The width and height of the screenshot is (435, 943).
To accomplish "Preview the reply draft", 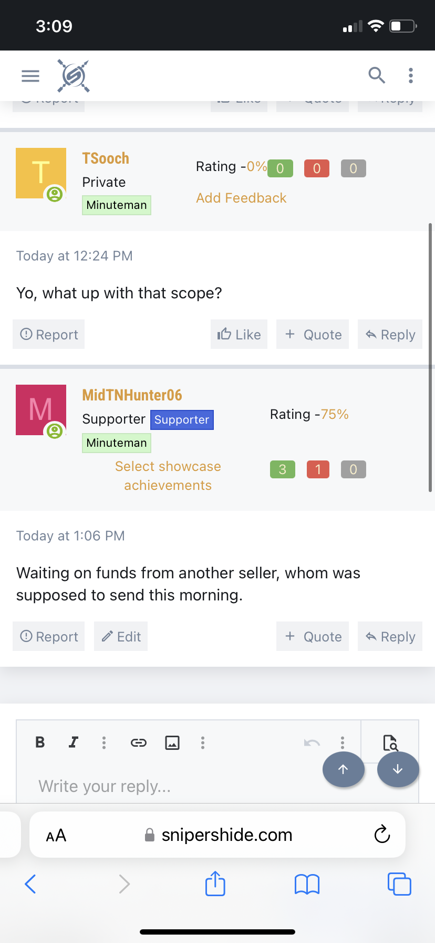I will [x=390, y=742].
